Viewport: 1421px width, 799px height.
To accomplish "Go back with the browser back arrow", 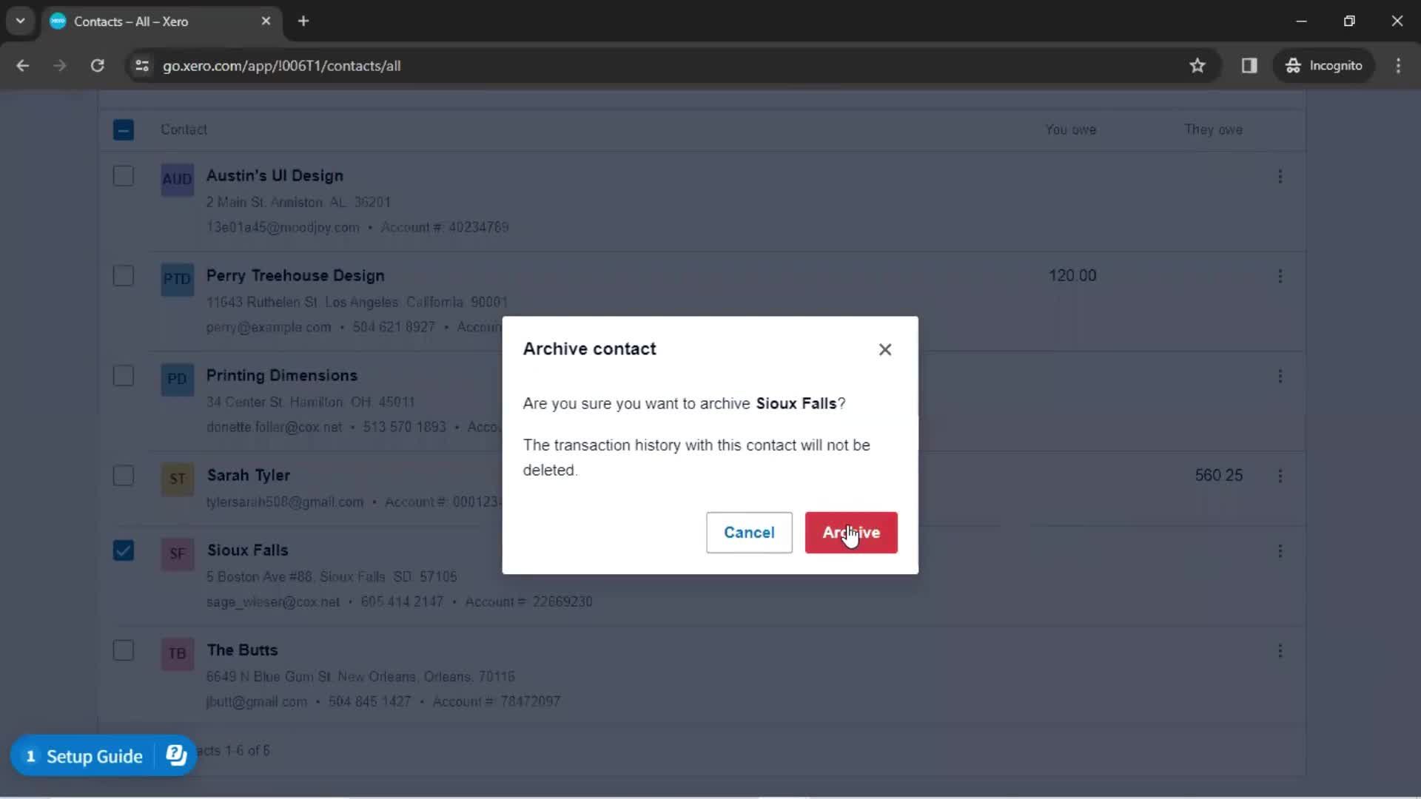I will tap(22, 66).
